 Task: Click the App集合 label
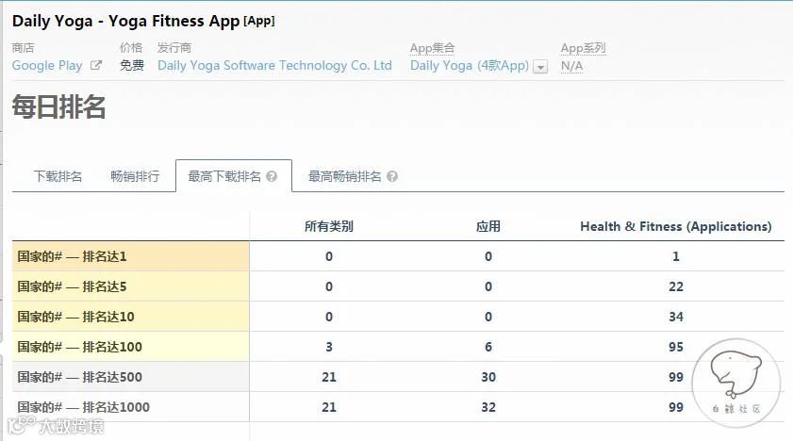point(433,48)
